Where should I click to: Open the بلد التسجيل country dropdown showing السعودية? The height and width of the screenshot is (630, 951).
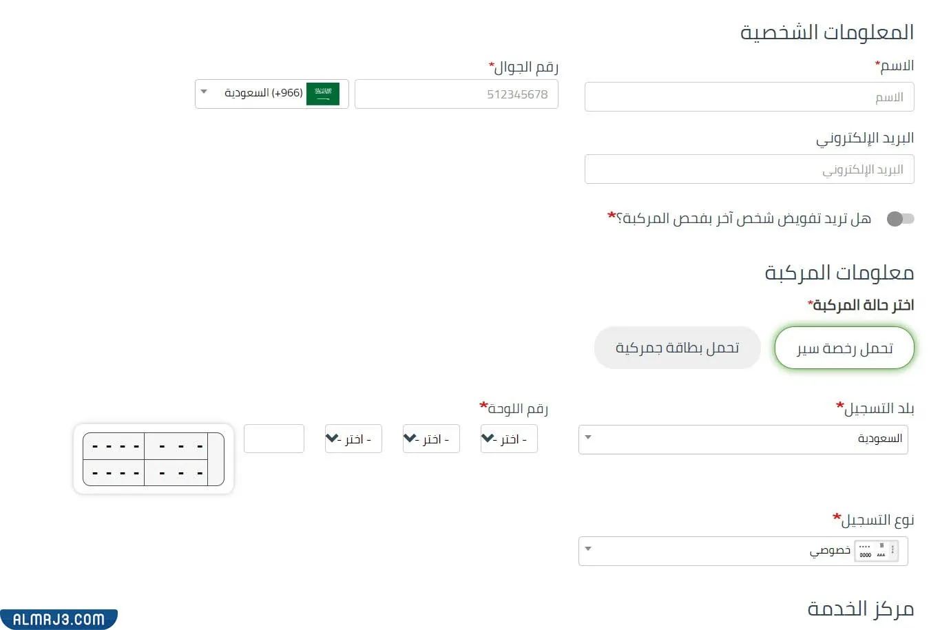(742, 439)
